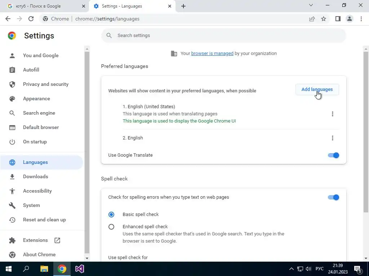Open Privacy and security section

[41, 84]
